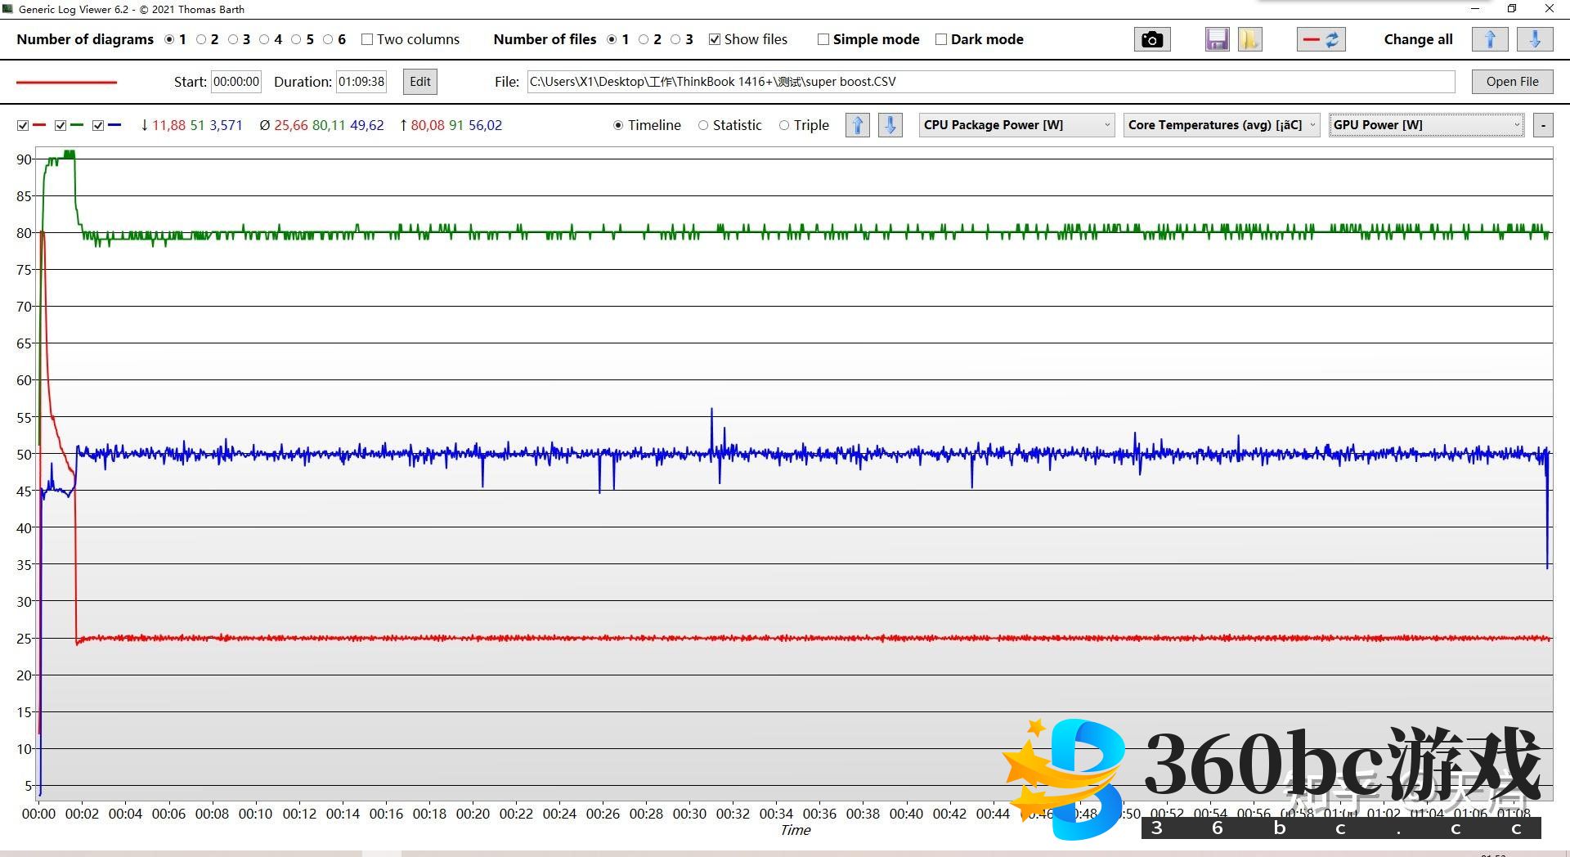Screen dimensions: 1570x857
Task: Turn on Dark mode checkbox
Action: pyautogui.click(x=941, y=39)
